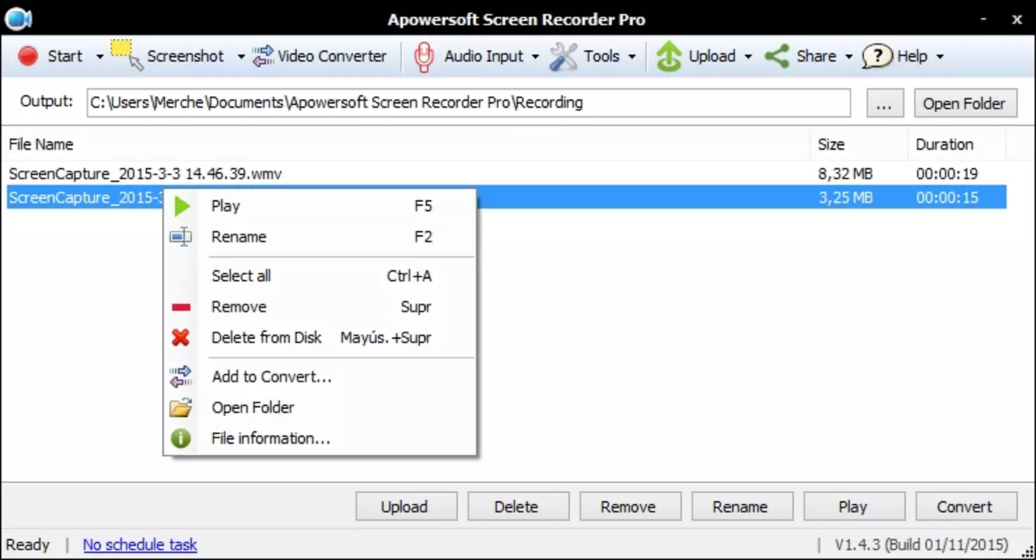Choose Remove from the context menu
The image size is (1036, 560).
tap(321, 307)
